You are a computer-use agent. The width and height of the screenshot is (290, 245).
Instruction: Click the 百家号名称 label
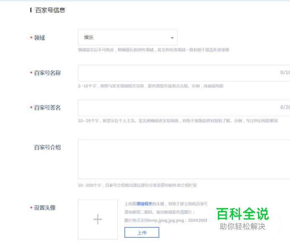[47, 73]
